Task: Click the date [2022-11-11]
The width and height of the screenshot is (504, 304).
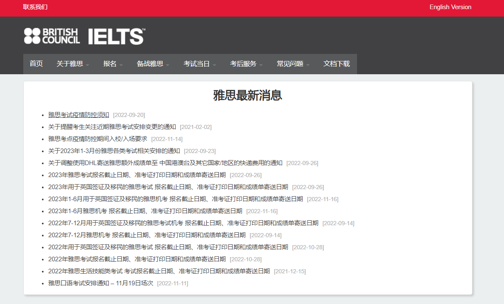Action: (173, 283)
